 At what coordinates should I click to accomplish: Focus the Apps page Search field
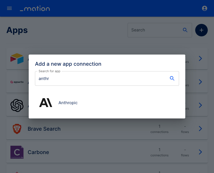[156, 30]
